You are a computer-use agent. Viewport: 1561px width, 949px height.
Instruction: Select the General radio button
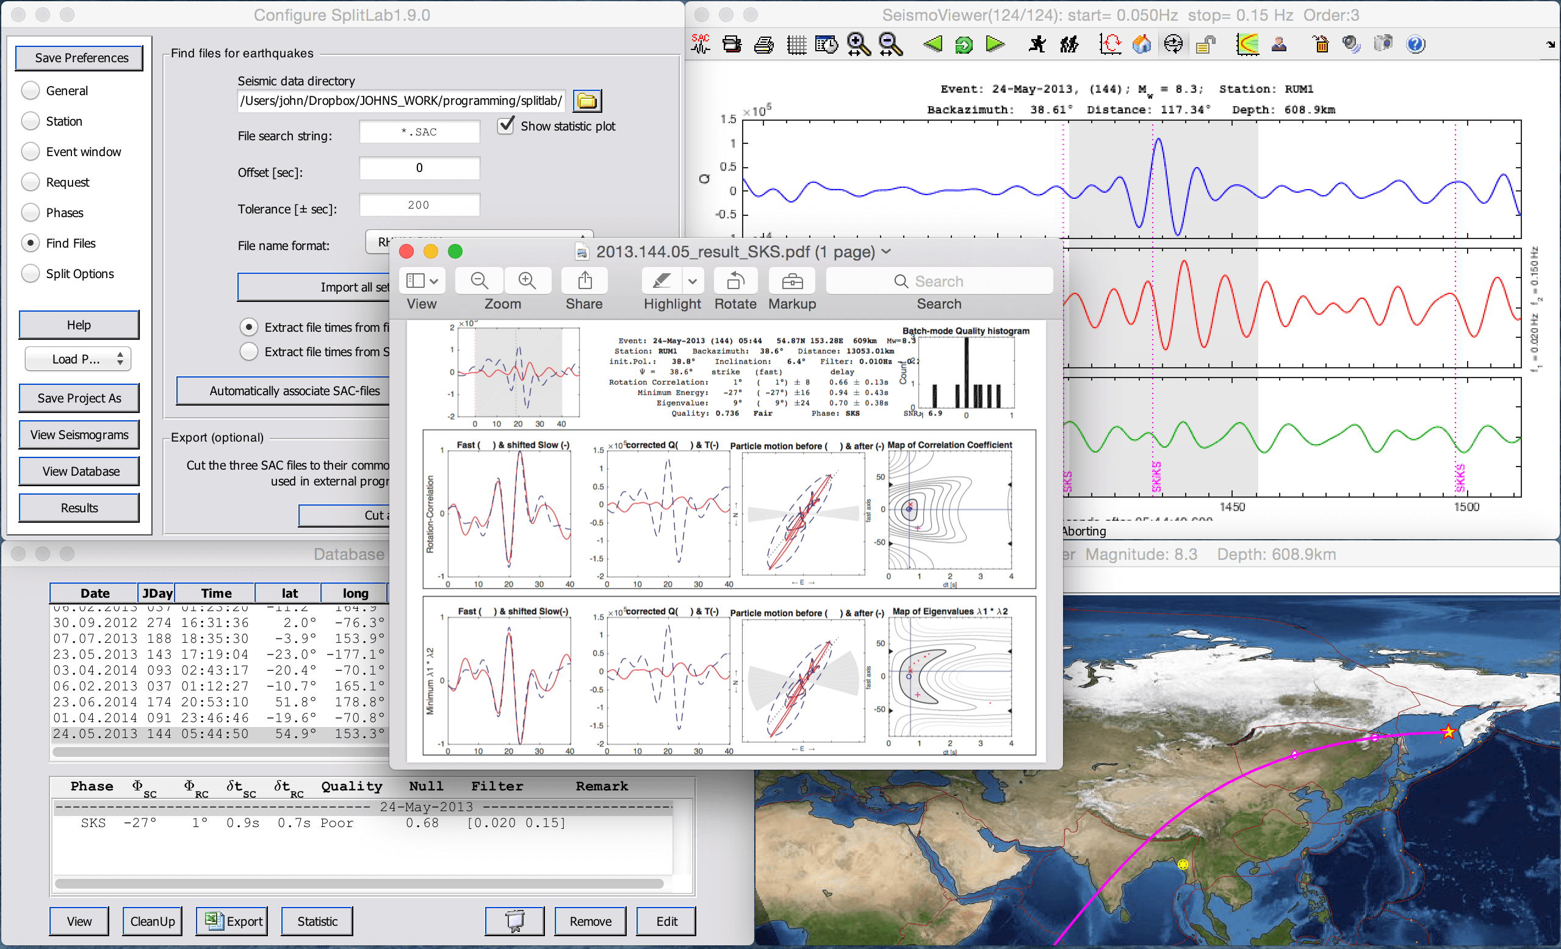pos(31,90)
